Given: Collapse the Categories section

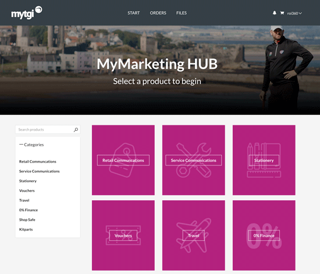Looking at the screenshot, I should (x=31, y=145).
